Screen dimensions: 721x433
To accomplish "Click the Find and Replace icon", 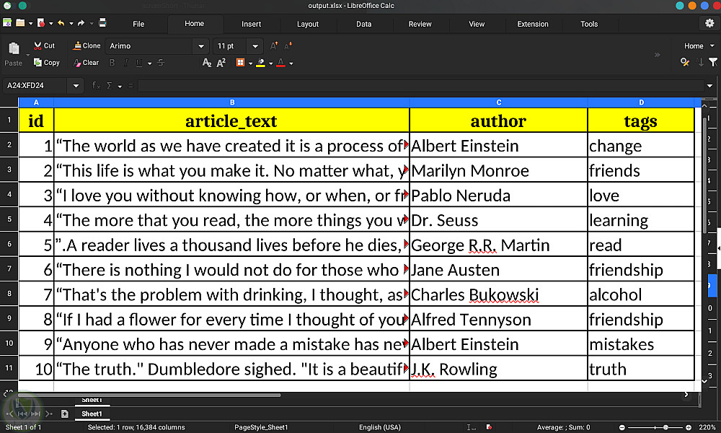I will (x=685, y=62).
